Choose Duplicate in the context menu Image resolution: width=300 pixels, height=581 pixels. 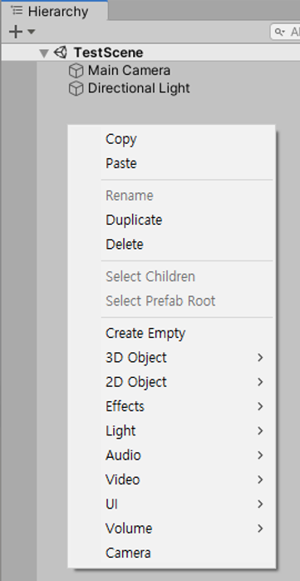coord(134,220)
